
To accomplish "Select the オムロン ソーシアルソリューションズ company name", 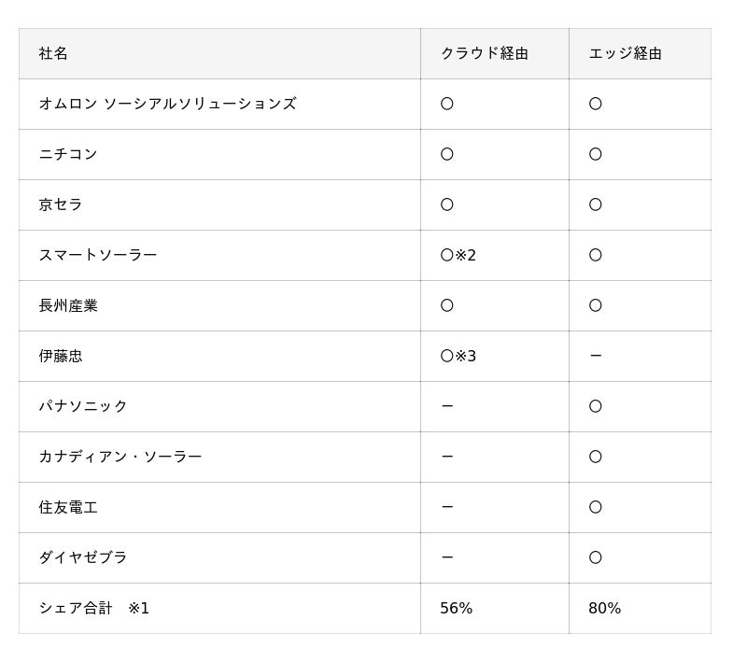I will point(167,105).
